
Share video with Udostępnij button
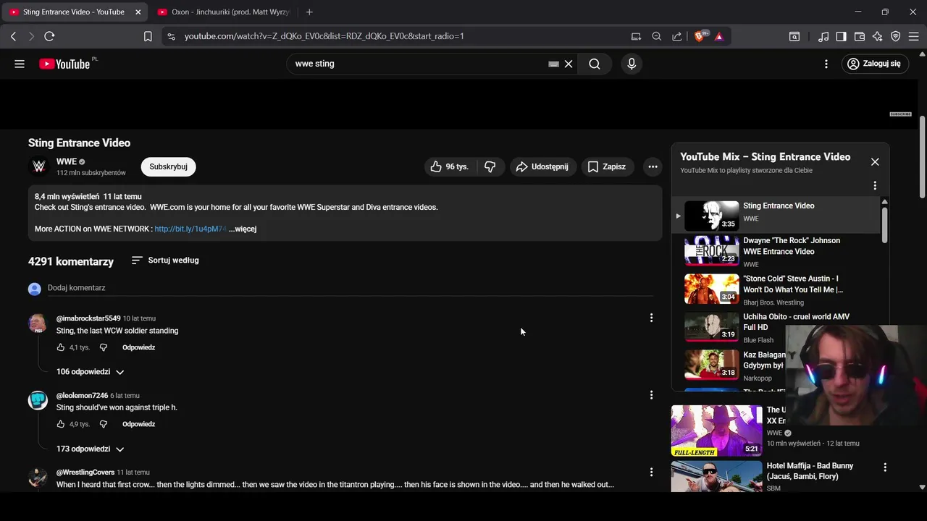[x=543, y=166]
